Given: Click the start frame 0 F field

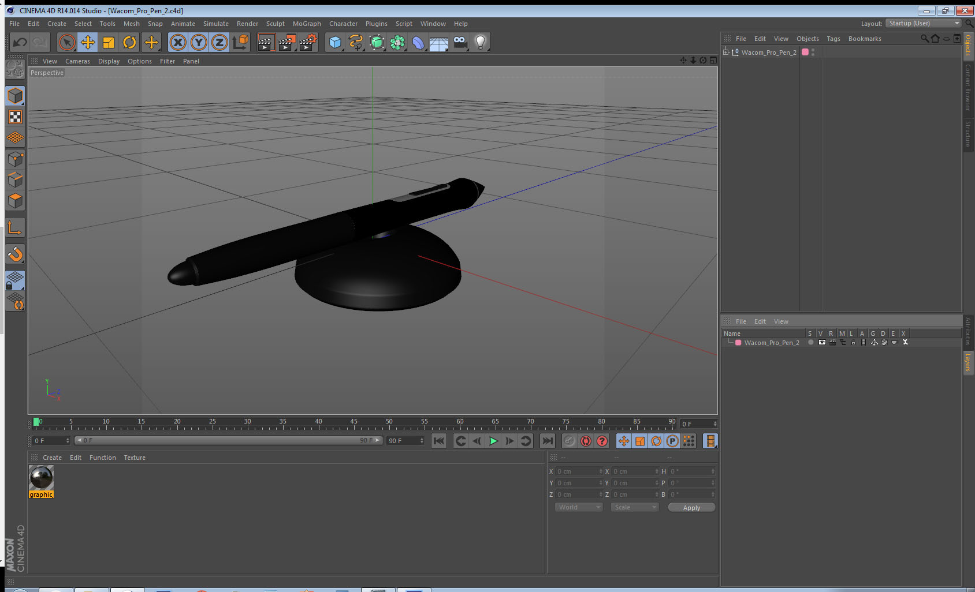Looking at the screenshot, I should coord(51,441).
